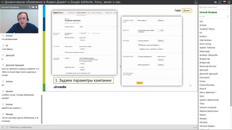The width and height of the screenshot is (232, 130).
Task: Select guest Марина Кириллина in the list
Action: tap(209, 111)
